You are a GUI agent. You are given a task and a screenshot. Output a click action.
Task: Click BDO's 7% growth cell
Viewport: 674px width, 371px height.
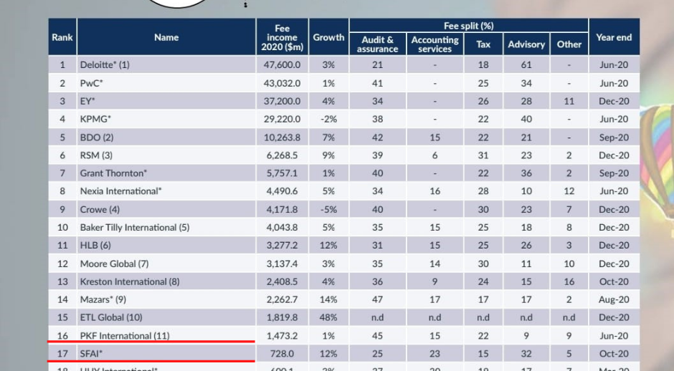pyautogui.click(x=328, y=138)
